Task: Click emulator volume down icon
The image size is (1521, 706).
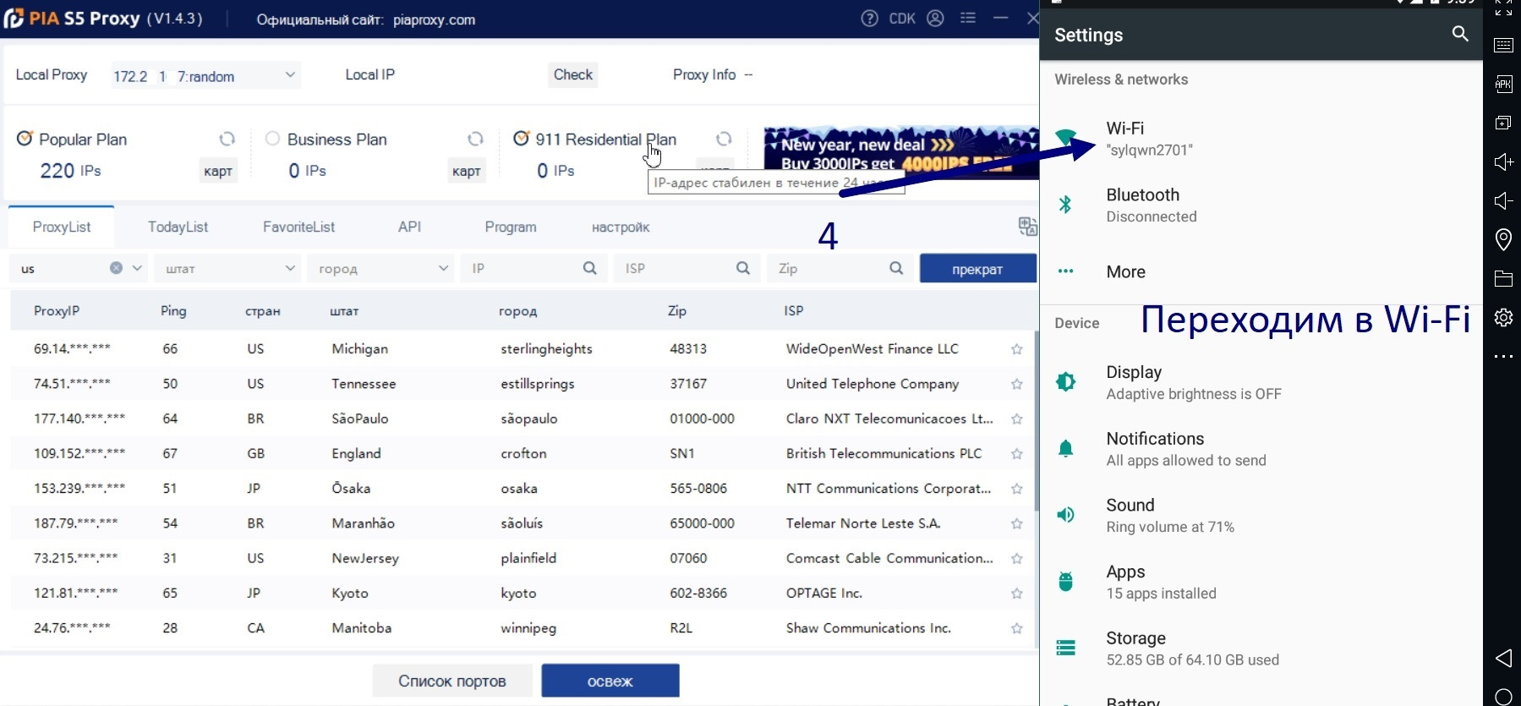Action: 1503,200
